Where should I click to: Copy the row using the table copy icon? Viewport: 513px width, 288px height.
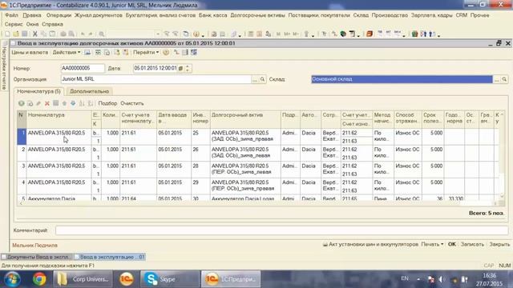[30, 103]
